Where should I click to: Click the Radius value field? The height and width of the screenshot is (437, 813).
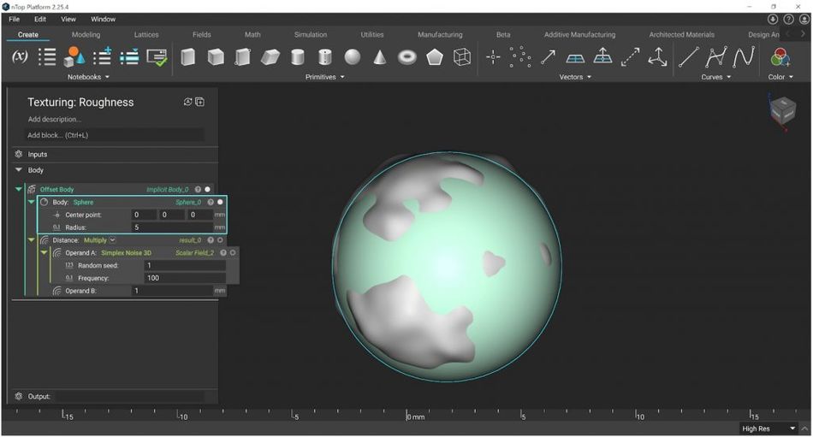(x=173, y=227)
